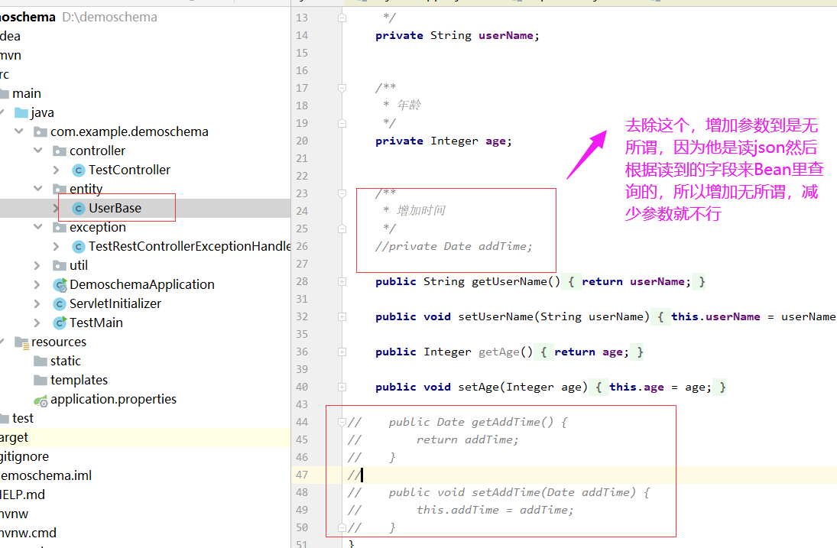Click the static folder icon
The height and width of the screenshot is (548, 837).
coord(41,360)
